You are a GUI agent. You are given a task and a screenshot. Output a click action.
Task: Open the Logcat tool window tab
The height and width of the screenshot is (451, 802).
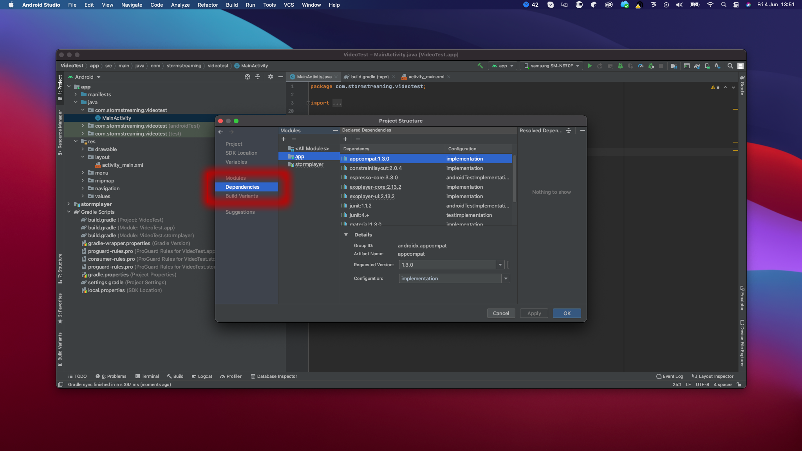[202, 376]
